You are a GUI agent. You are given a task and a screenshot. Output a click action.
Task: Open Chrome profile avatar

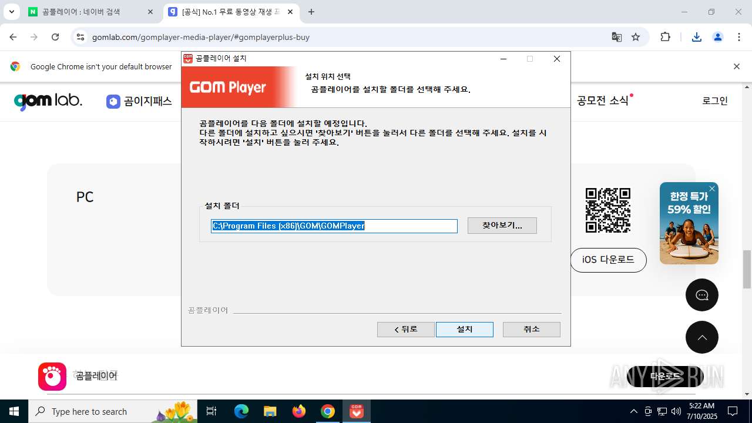click(718, 37)
